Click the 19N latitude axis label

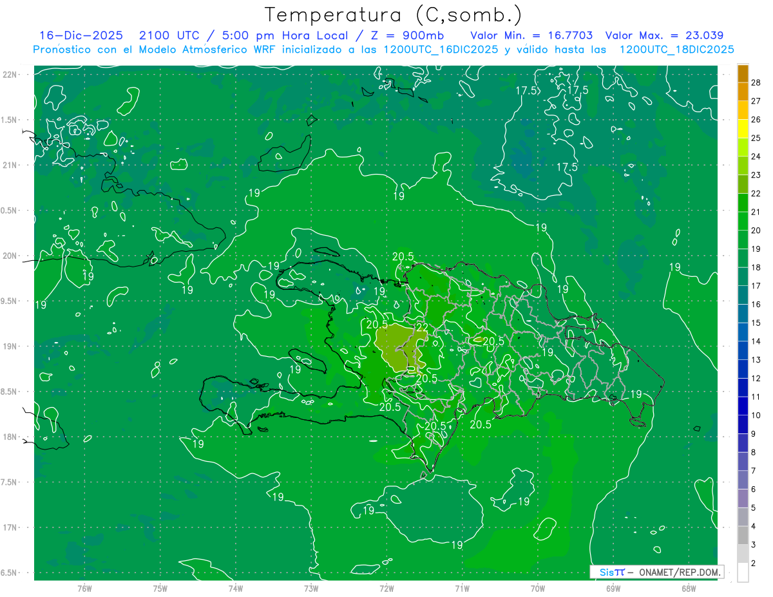[10, 346]
